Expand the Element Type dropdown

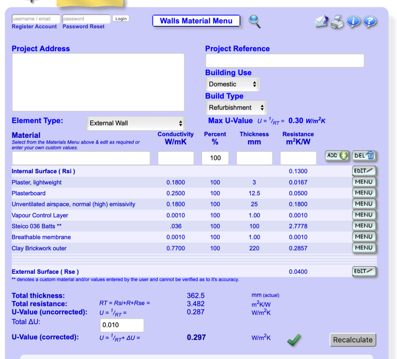coord(136,123)
